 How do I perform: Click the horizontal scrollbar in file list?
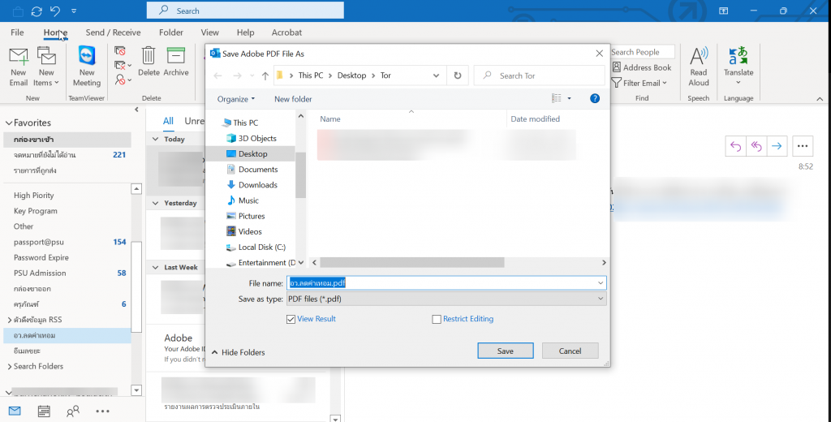click(411, 263)
